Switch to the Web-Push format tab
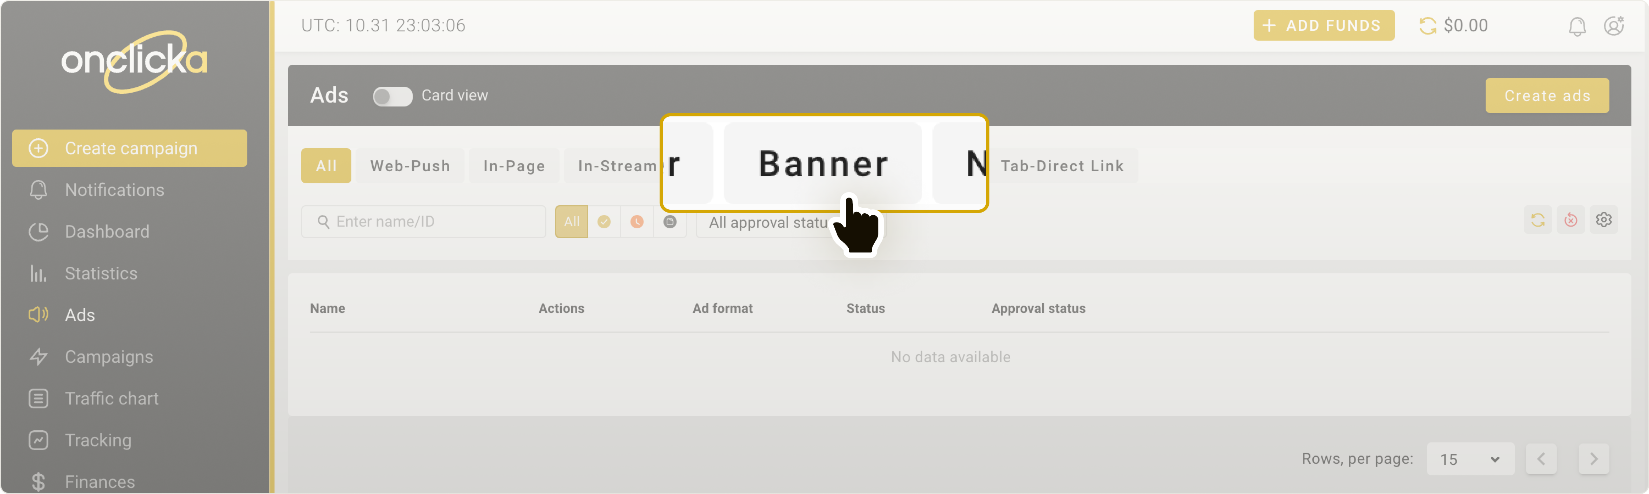The width and height of the screenshot is (1649, 494). click(x=410, y=165)
